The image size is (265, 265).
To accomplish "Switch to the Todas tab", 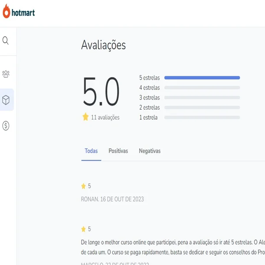I will click(91, 151).
